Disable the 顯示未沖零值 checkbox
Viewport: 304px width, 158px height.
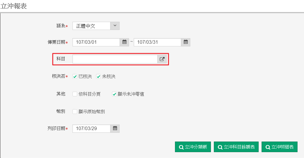tap(114, 94)
